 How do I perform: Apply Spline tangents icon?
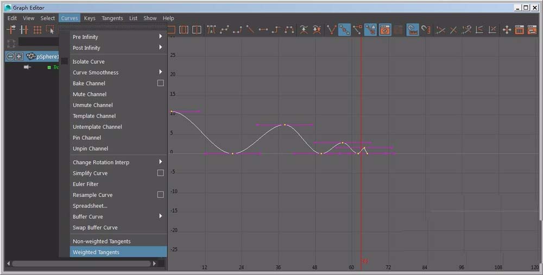pos(224,30)
